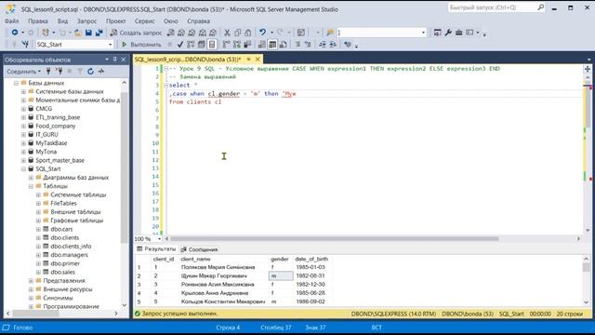Screen dimensions: 595x335
Task: Click the increase indent icon
Action: pos(333,45)
